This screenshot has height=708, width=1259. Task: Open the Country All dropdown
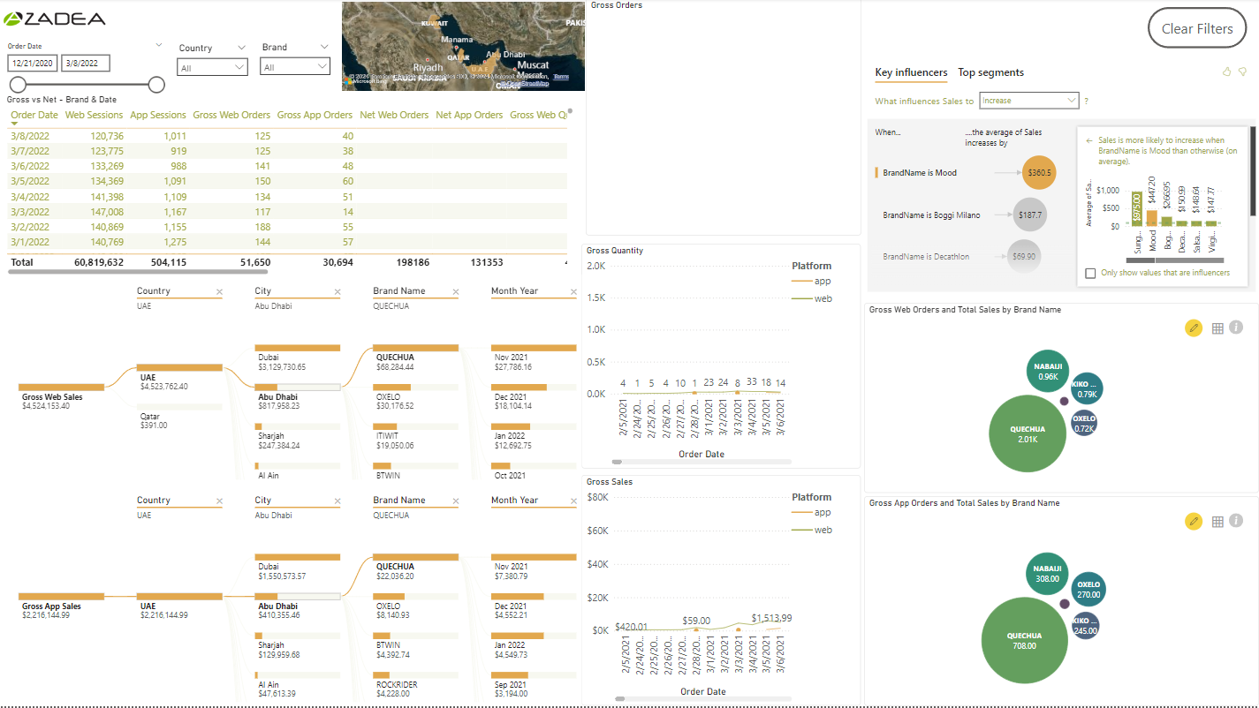click(x=212, y=67)
